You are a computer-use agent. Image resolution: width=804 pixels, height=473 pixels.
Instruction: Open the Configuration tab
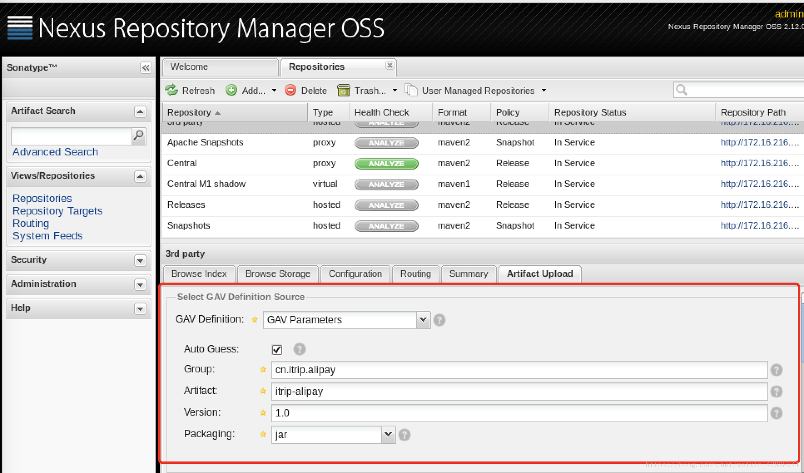click(x=355, y=274)
